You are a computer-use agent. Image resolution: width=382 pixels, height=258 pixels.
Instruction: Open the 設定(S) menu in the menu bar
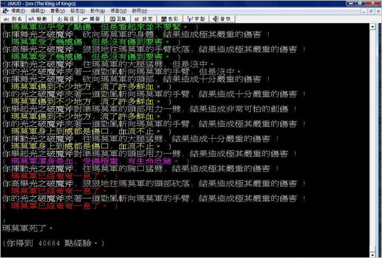(x=78, y=11)
